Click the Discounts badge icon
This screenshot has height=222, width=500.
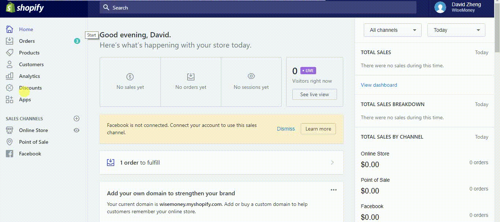point(10,88)
